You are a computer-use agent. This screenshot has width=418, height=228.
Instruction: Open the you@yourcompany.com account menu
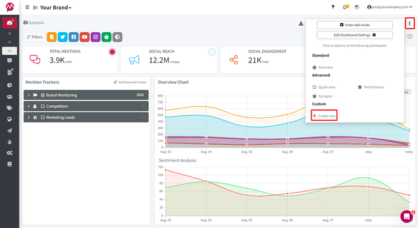(389, 7)
